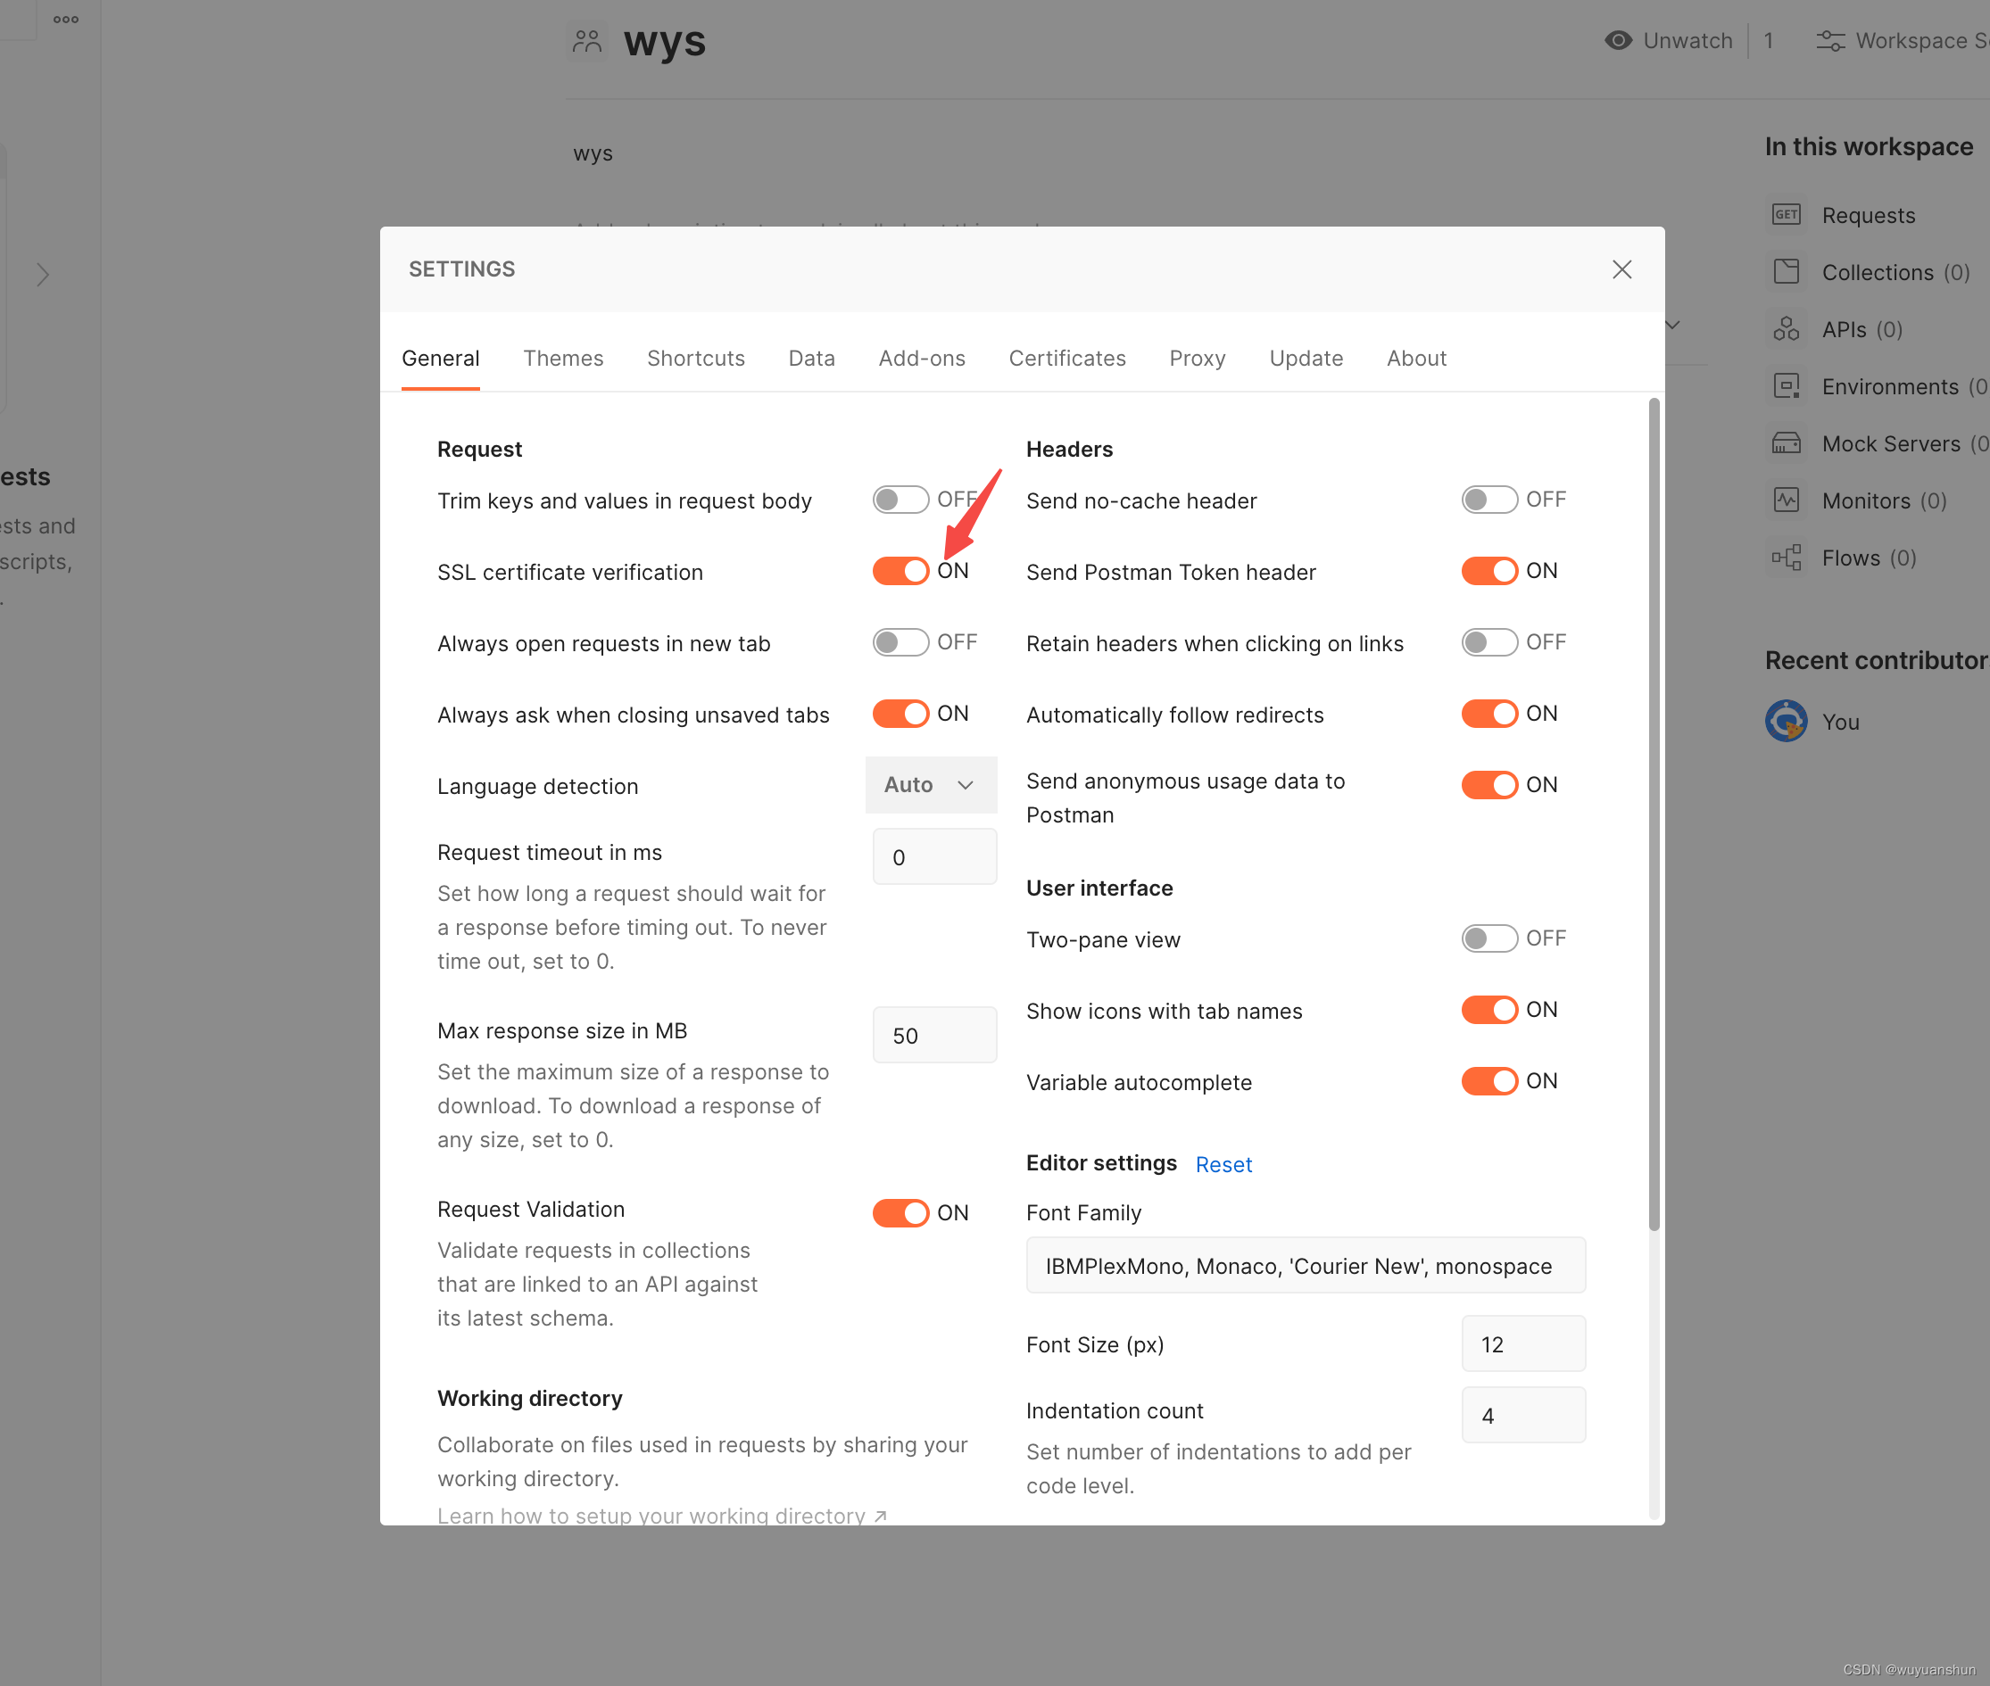The width and height of the screenshot is (1990, 1686).
Task: Click the Flows icon
Action: pyautogui.click(x=1786, y=558)
